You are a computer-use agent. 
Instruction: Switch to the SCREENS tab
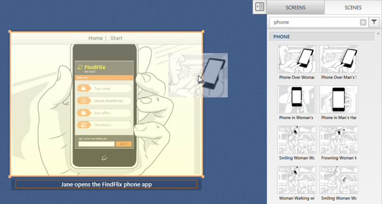(x=295, y=7)
